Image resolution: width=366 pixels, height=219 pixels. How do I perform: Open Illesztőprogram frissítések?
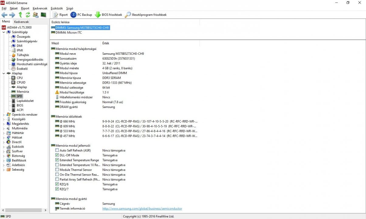(146, 15)
